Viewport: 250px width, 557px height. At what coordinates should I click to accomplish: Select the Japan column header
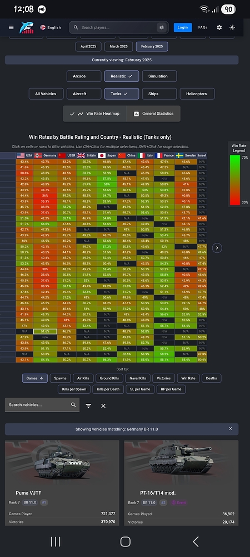coord(107,155)
